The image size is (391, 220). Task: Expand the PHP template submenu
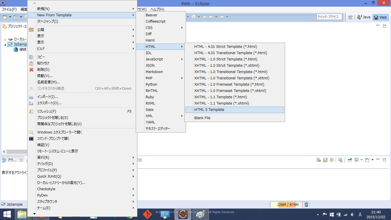[161, 78]
